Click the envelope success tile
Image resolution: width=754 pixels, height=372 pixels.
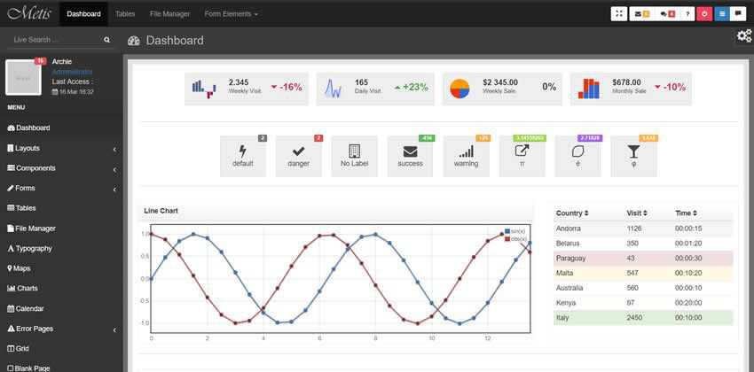coord(410,156)
